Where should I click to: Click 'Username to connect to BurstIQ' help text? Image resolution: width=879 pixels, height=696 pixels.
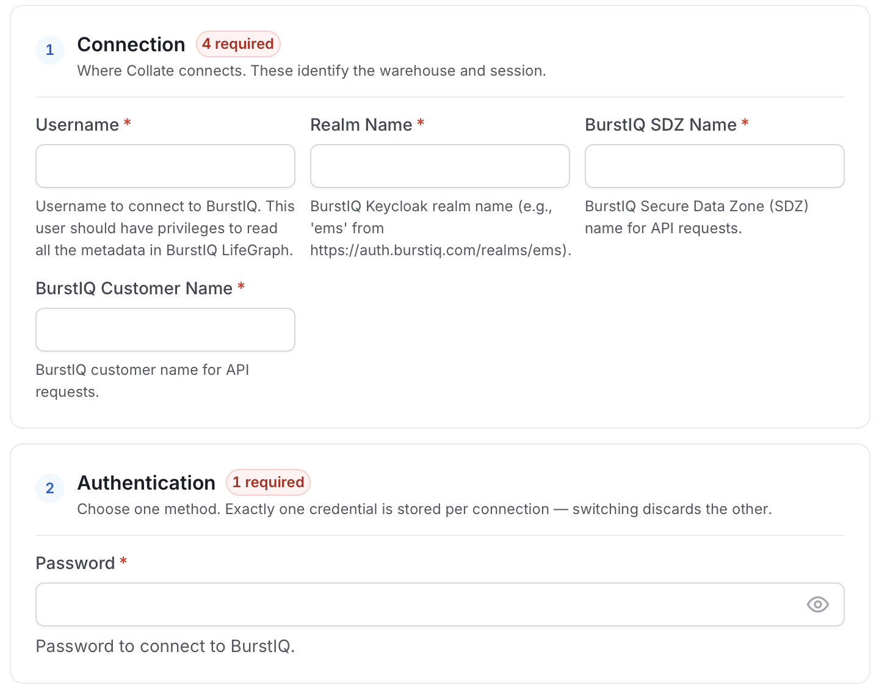coord(165,228)
